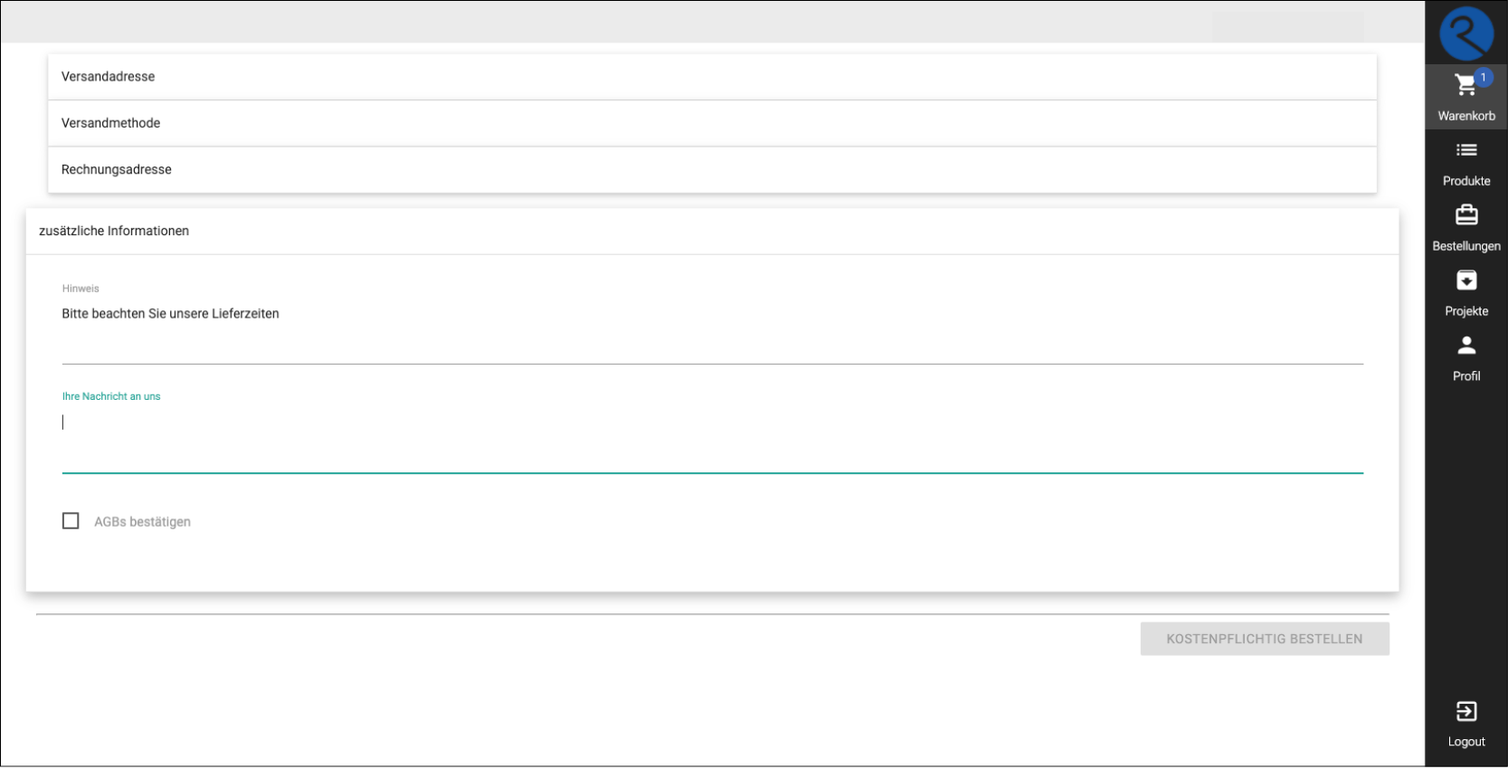Tick the AGBs bestätigen checkbox
The image size is (1508, 769).
(x=71, y=521)
